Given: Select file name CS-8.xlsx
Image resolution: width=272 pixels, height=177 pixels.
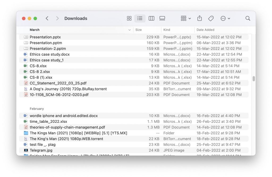Looking at the screenshot, I should coord(38,66).
